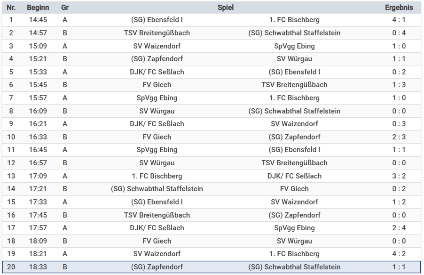The width and height of the screenshot is (424, 275).
Task: Click the "Nr." column header
Action: click(x=11, y=8)
